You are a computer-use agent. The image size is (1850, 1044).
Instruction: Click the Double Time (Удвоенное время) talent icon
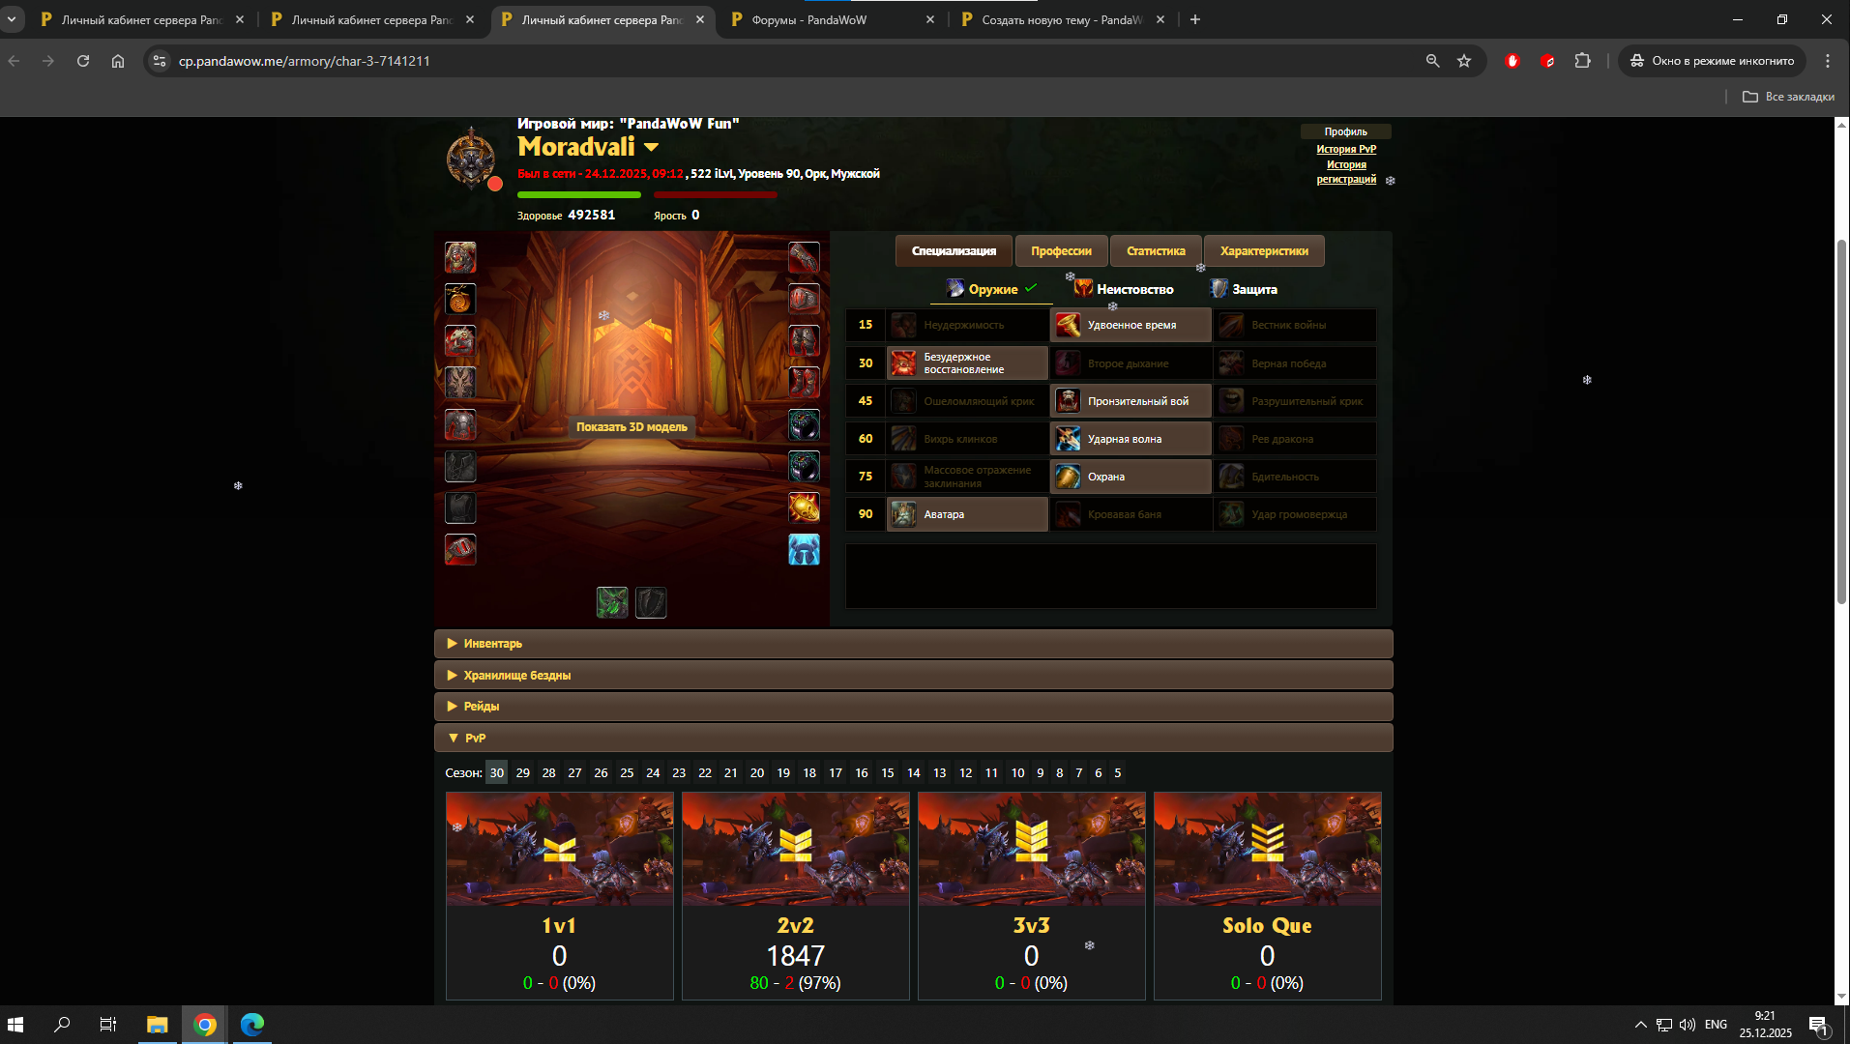tap(1068, 325)
